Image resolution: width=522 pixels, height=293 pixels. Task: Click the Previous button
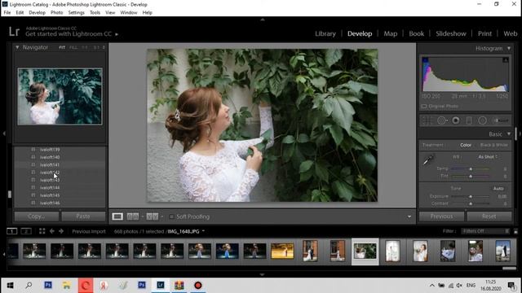(x=441, y=216)
